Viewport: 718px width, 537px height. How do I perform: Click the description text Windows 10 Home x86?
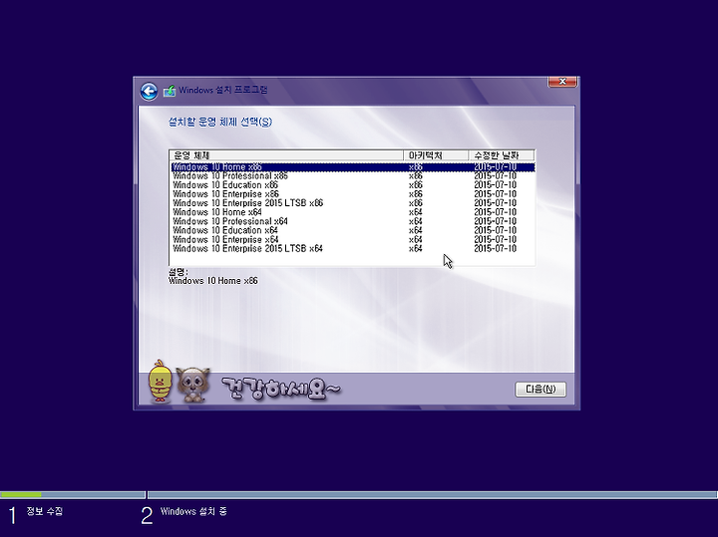click(213, 281)
